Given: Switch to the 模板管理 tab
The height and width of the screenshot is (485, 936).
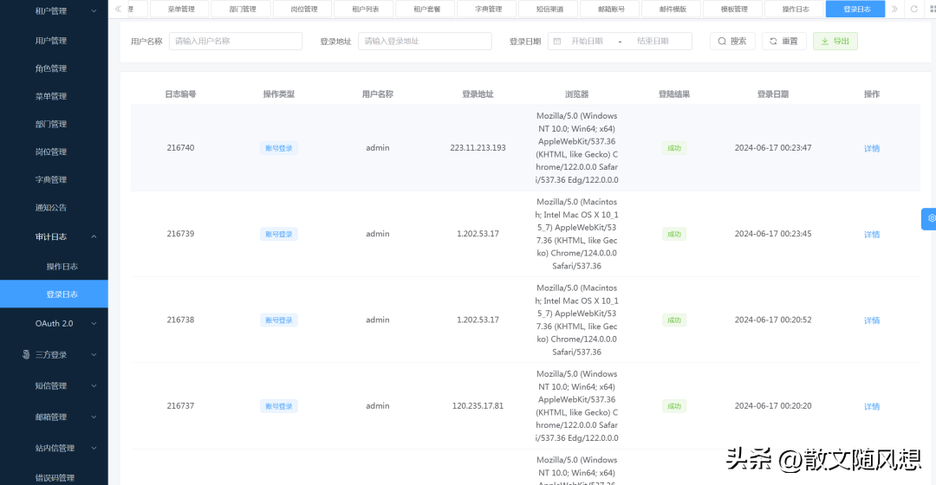Looking at the screenshot, I should [x=734, y=9].
